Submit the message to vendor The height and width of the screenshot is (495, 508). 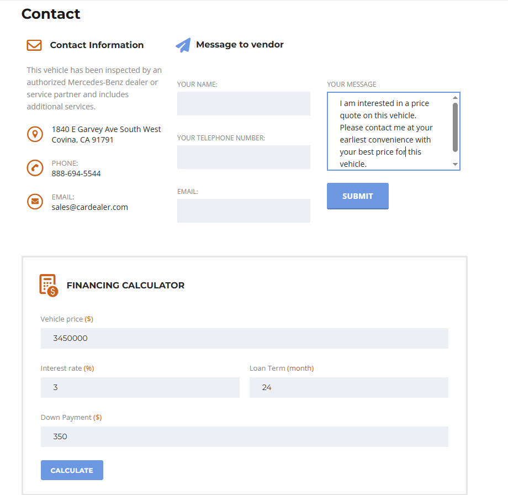(x=358, y=196)
